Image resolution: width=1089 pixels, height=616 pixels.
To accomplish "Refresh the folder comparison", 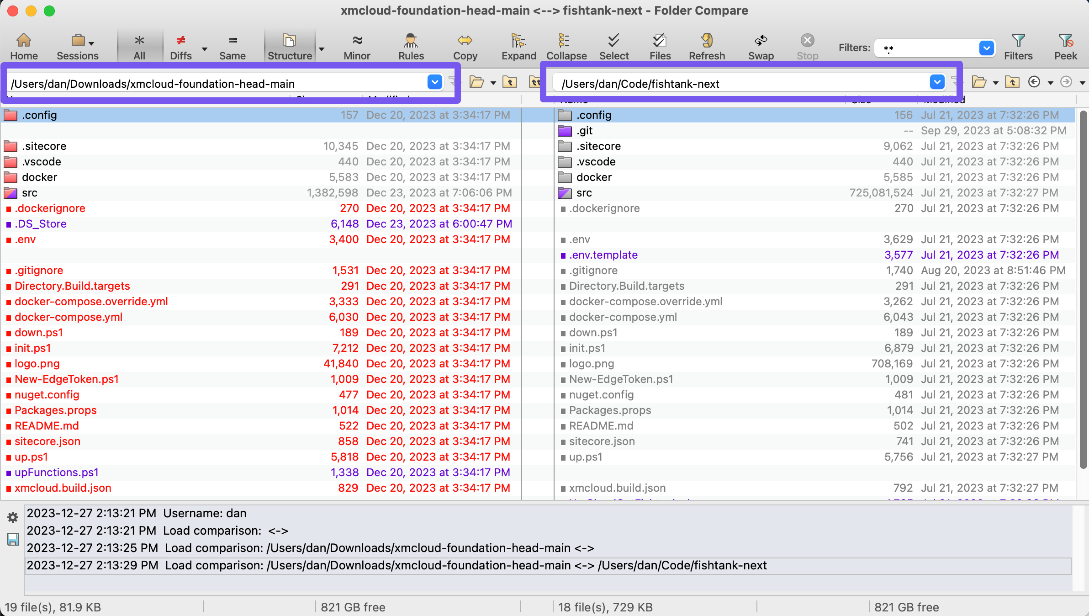I will point(707,47).
